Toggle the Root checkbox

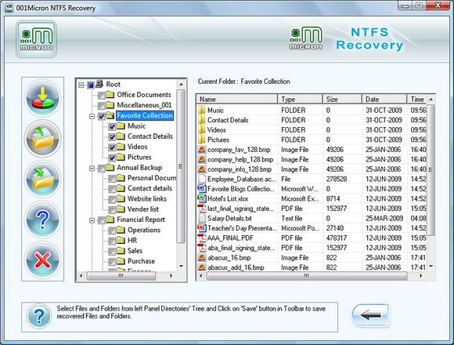(91, 85)
